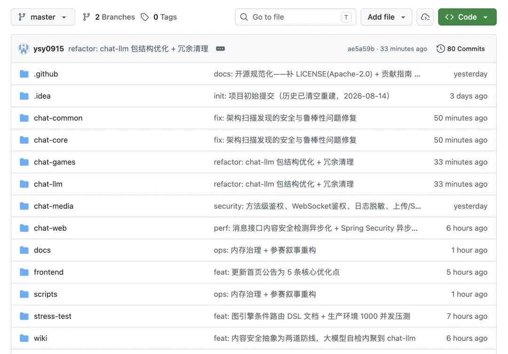Open the perf Spring Security commit message

click(316, 228)
